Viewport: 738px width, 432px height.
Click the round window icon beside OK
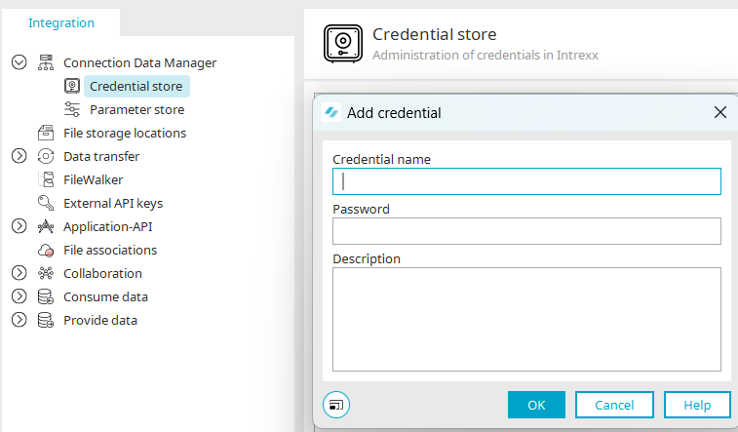click(336, 405)
